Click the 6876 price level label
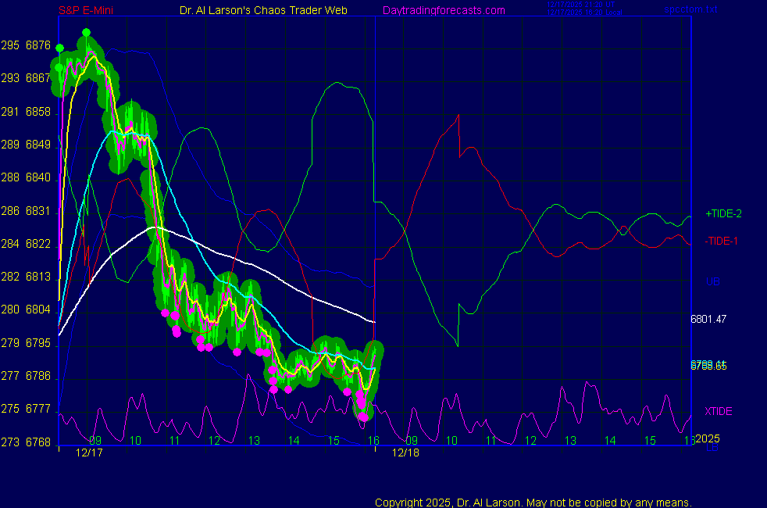 point(37,45)
